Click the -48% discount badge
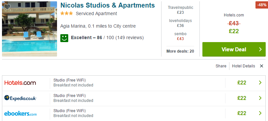 (x=261, y=5)
